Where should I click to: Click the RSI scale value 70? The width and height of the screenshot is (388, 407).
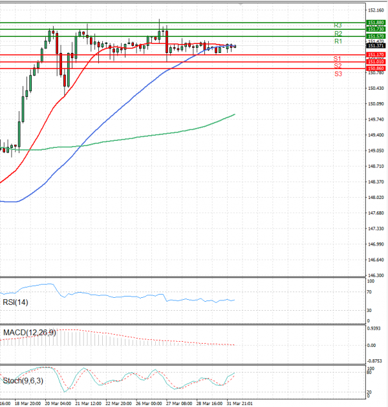tap(369, 292)
